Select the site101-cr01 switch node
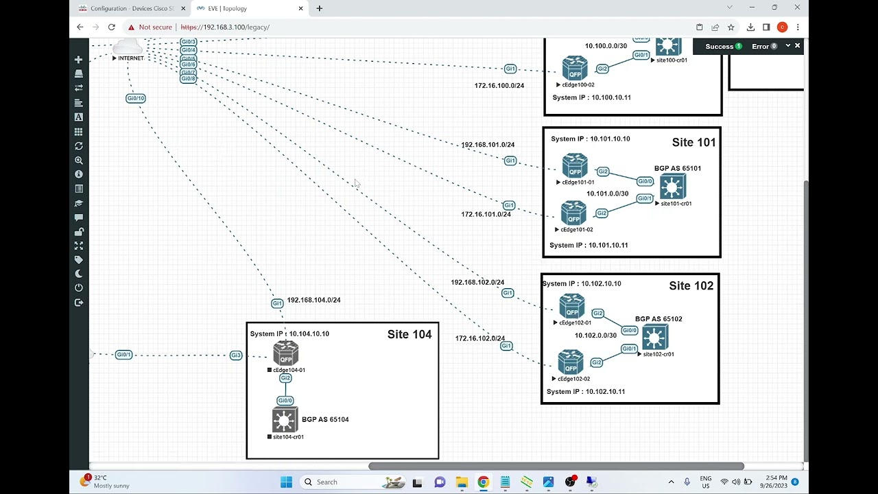The height and width of the screenshot is (494, 878). click(672, 187)
